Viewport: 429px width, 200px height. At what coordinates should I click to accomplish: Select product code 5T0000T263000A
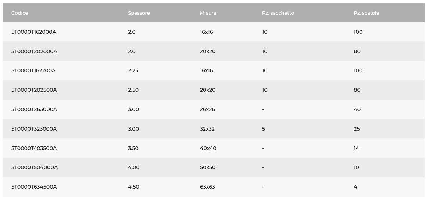(x=34, y=109)
